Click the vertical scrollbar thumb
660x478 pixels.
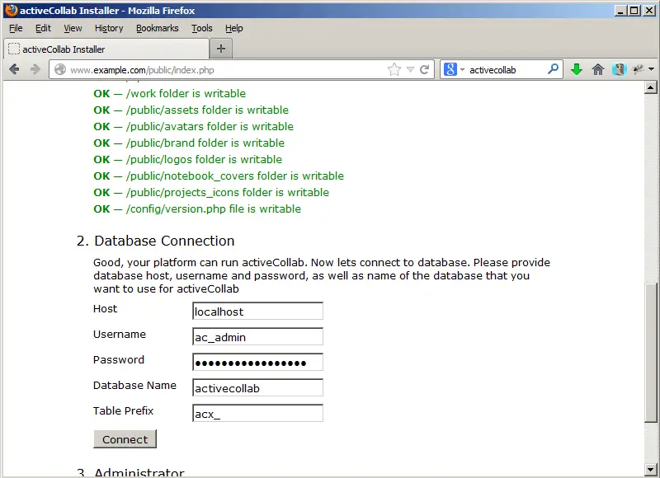pos(651,354)
